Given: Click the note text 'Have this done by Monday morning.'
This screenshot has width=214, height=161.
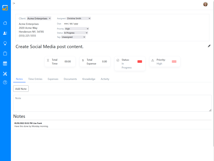Looking at the screenshot, I should point(31,126).
